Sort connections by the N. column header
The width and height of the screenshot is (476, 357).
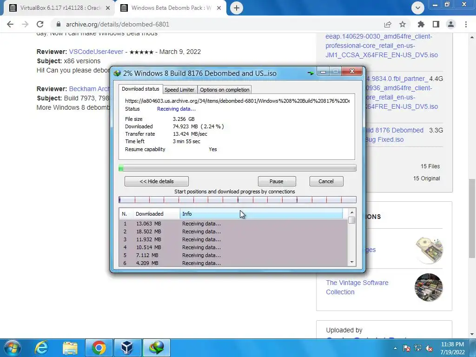click(126, 214)
